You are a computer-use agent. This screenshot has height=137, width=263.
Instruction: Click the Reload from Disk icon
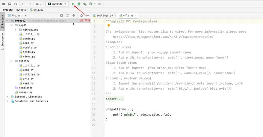pos(16,4)
